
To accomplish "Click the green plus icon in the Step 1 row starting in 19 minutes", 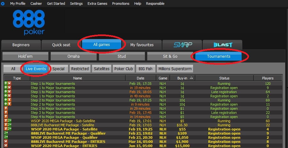I will pos(6,87).
